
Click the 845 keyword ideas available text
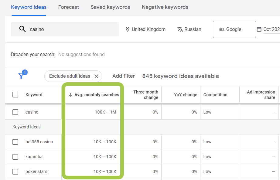click(180, 76)
